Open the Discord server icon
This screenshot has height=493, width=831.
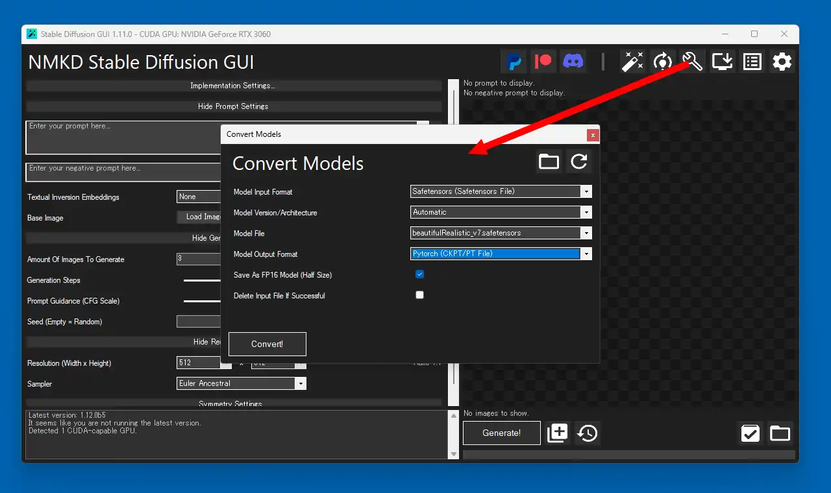pyautogui.click(x=573, y=62)
